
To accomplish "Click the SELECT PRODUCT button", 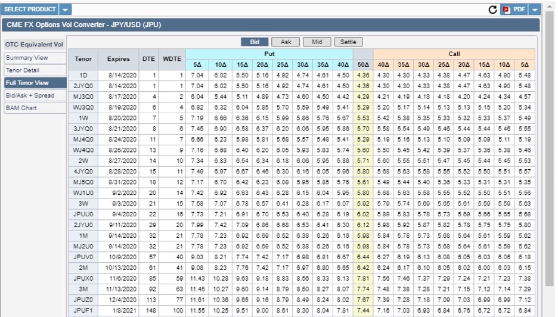I will 30,10.
